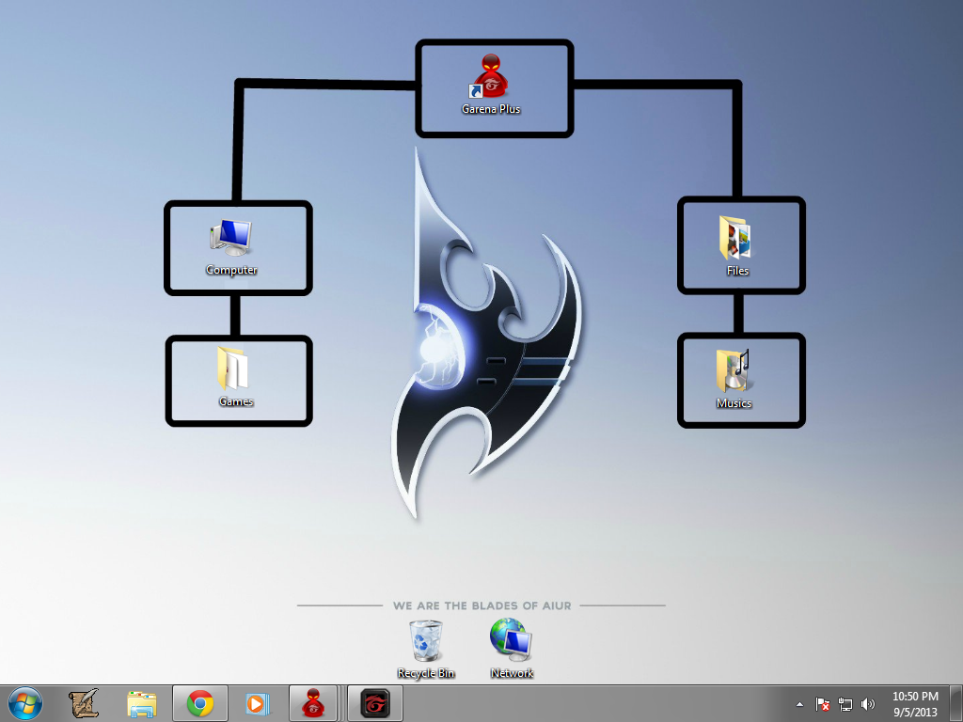Open Windows Explorer from the taskbar

click(x=142, y=703)
